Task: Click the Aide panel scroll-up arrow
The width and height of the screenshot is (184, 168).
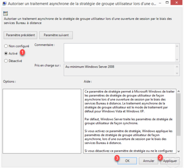Action: [179, 91]
